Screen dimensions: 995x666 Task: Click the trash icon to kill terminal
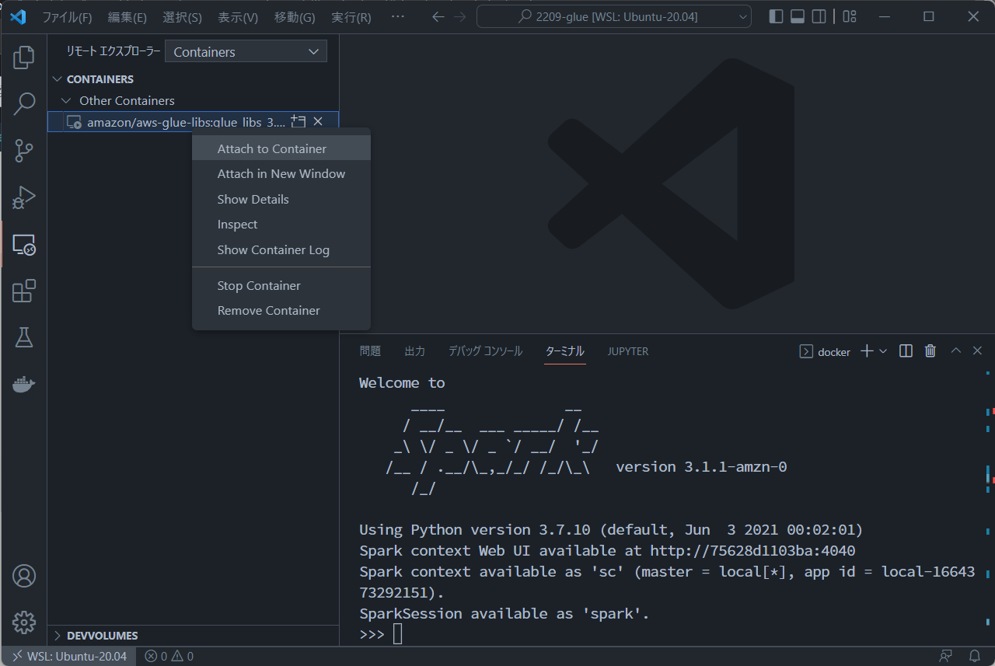930,351
